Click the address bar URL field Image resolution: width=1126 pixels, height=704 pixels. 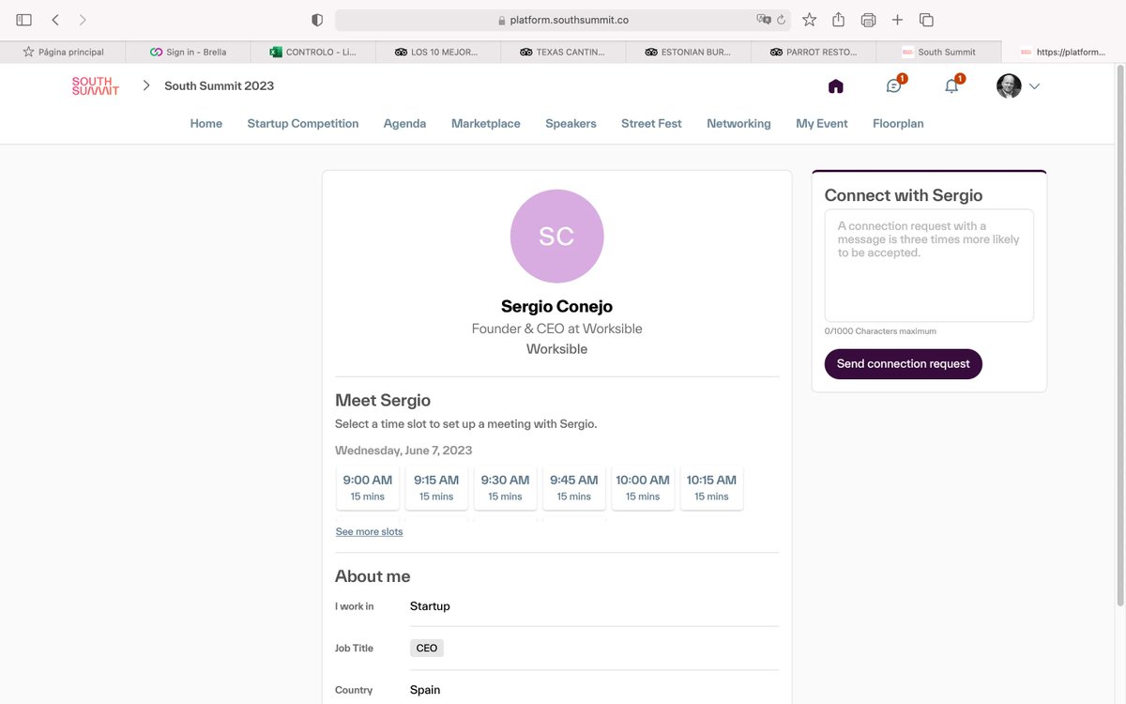click(x=563, y=20)
